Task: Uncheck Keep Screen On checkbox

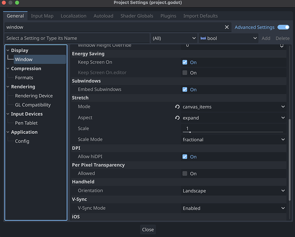Action: pos(185,63)
